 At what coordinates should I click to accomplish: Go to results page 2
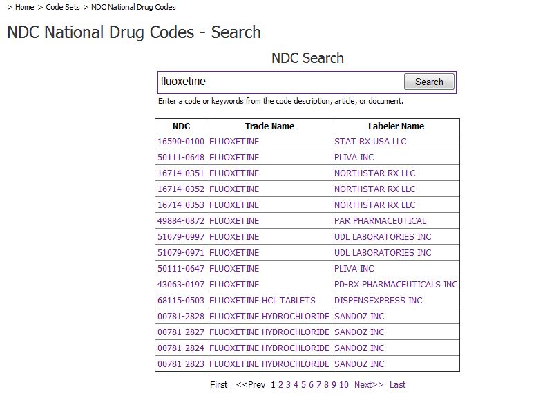pyautogui.click(x=281, y=385)
